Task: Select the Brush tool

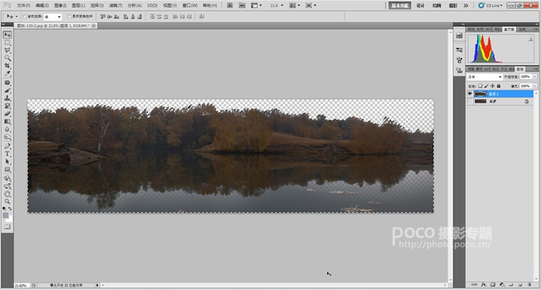Action: (7, 90)
